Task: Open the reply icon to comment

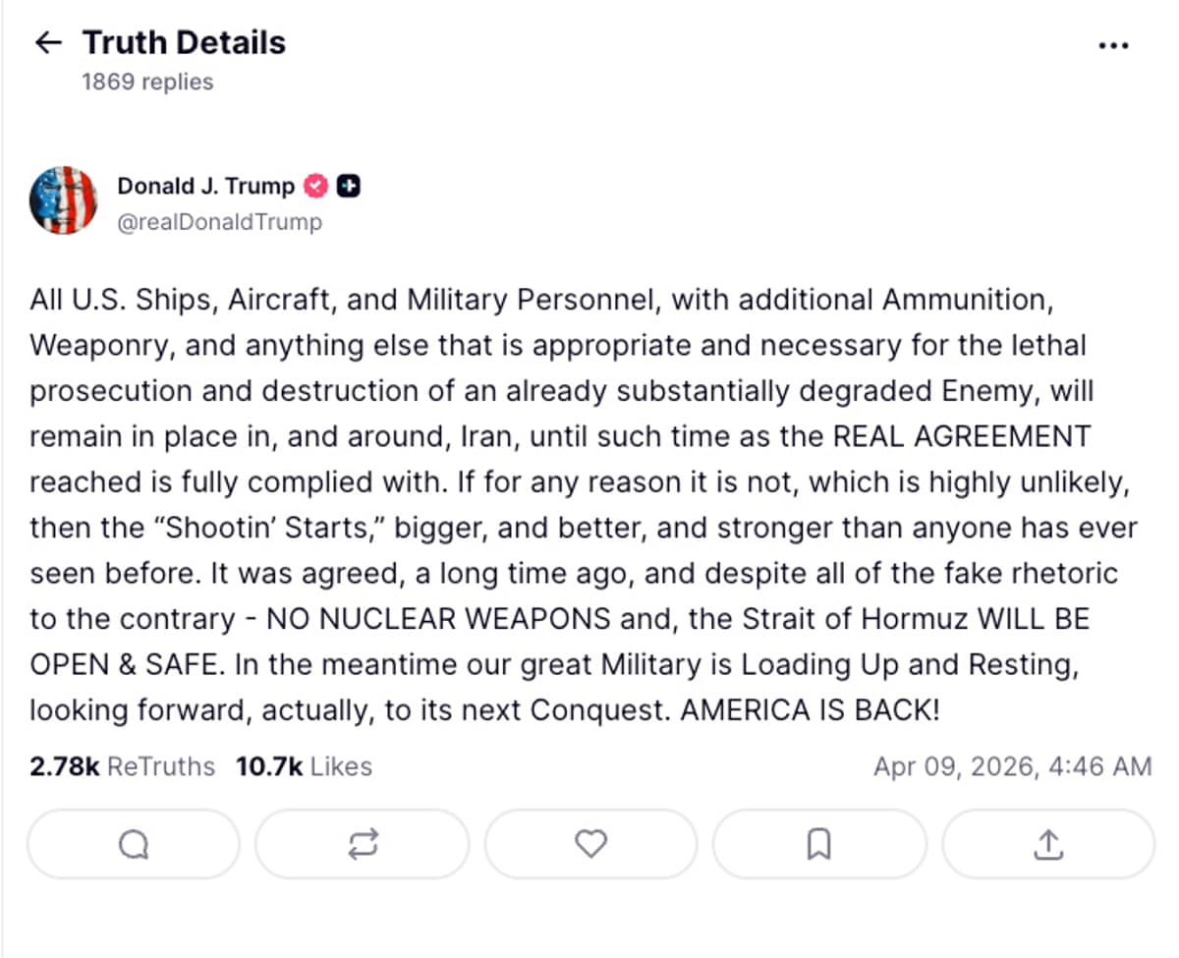Action: [134, 844]
